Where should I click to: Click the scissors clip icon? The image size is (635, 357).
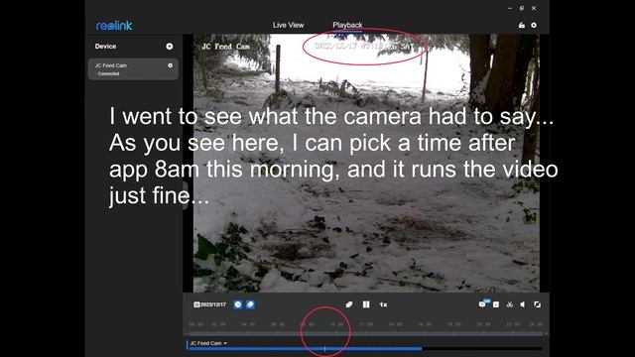point(509,304)
